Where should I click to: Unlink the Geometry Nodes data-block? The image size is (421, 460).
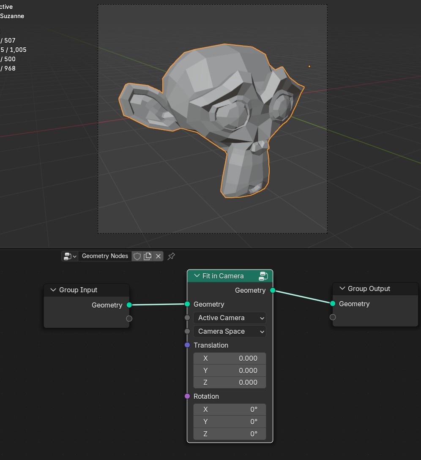(x=158, y=256)
